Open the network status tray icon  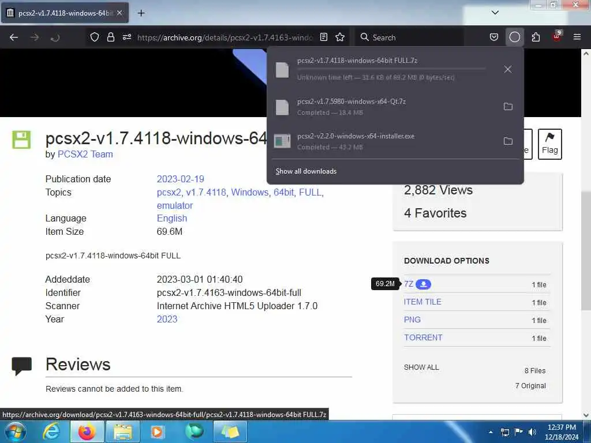504,432
